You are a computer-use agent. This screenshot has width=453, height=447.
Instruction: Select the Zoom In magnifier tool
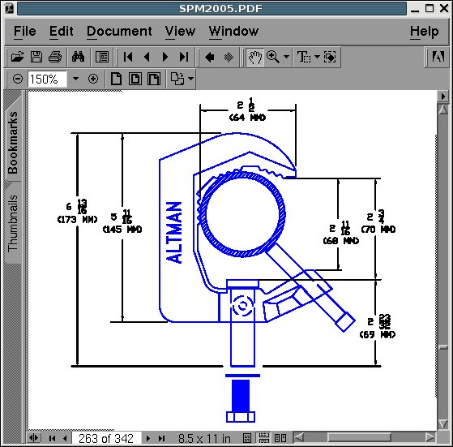[273, 57]
